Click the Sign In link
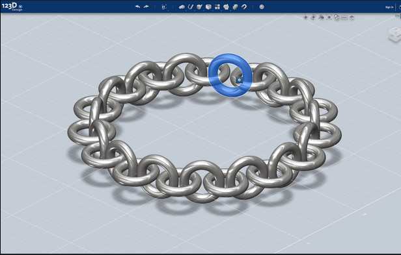This screenshot has height=255, width=401. click(x=389, y=7)
